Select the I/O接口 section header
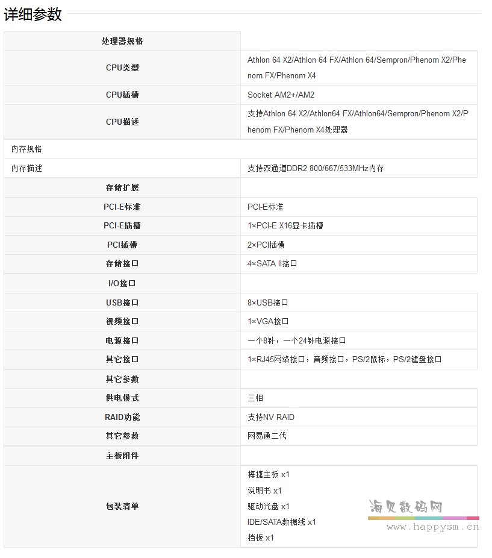Image resolution: width=492 pixels, height=558 pixels. [x=122, y=283]
